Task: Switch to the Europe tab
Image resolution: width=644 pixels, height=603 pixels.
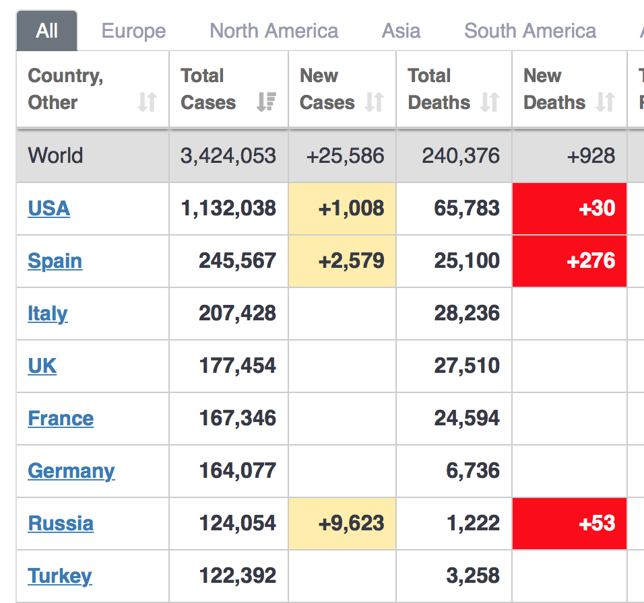Action: click(x=133, y=31)
